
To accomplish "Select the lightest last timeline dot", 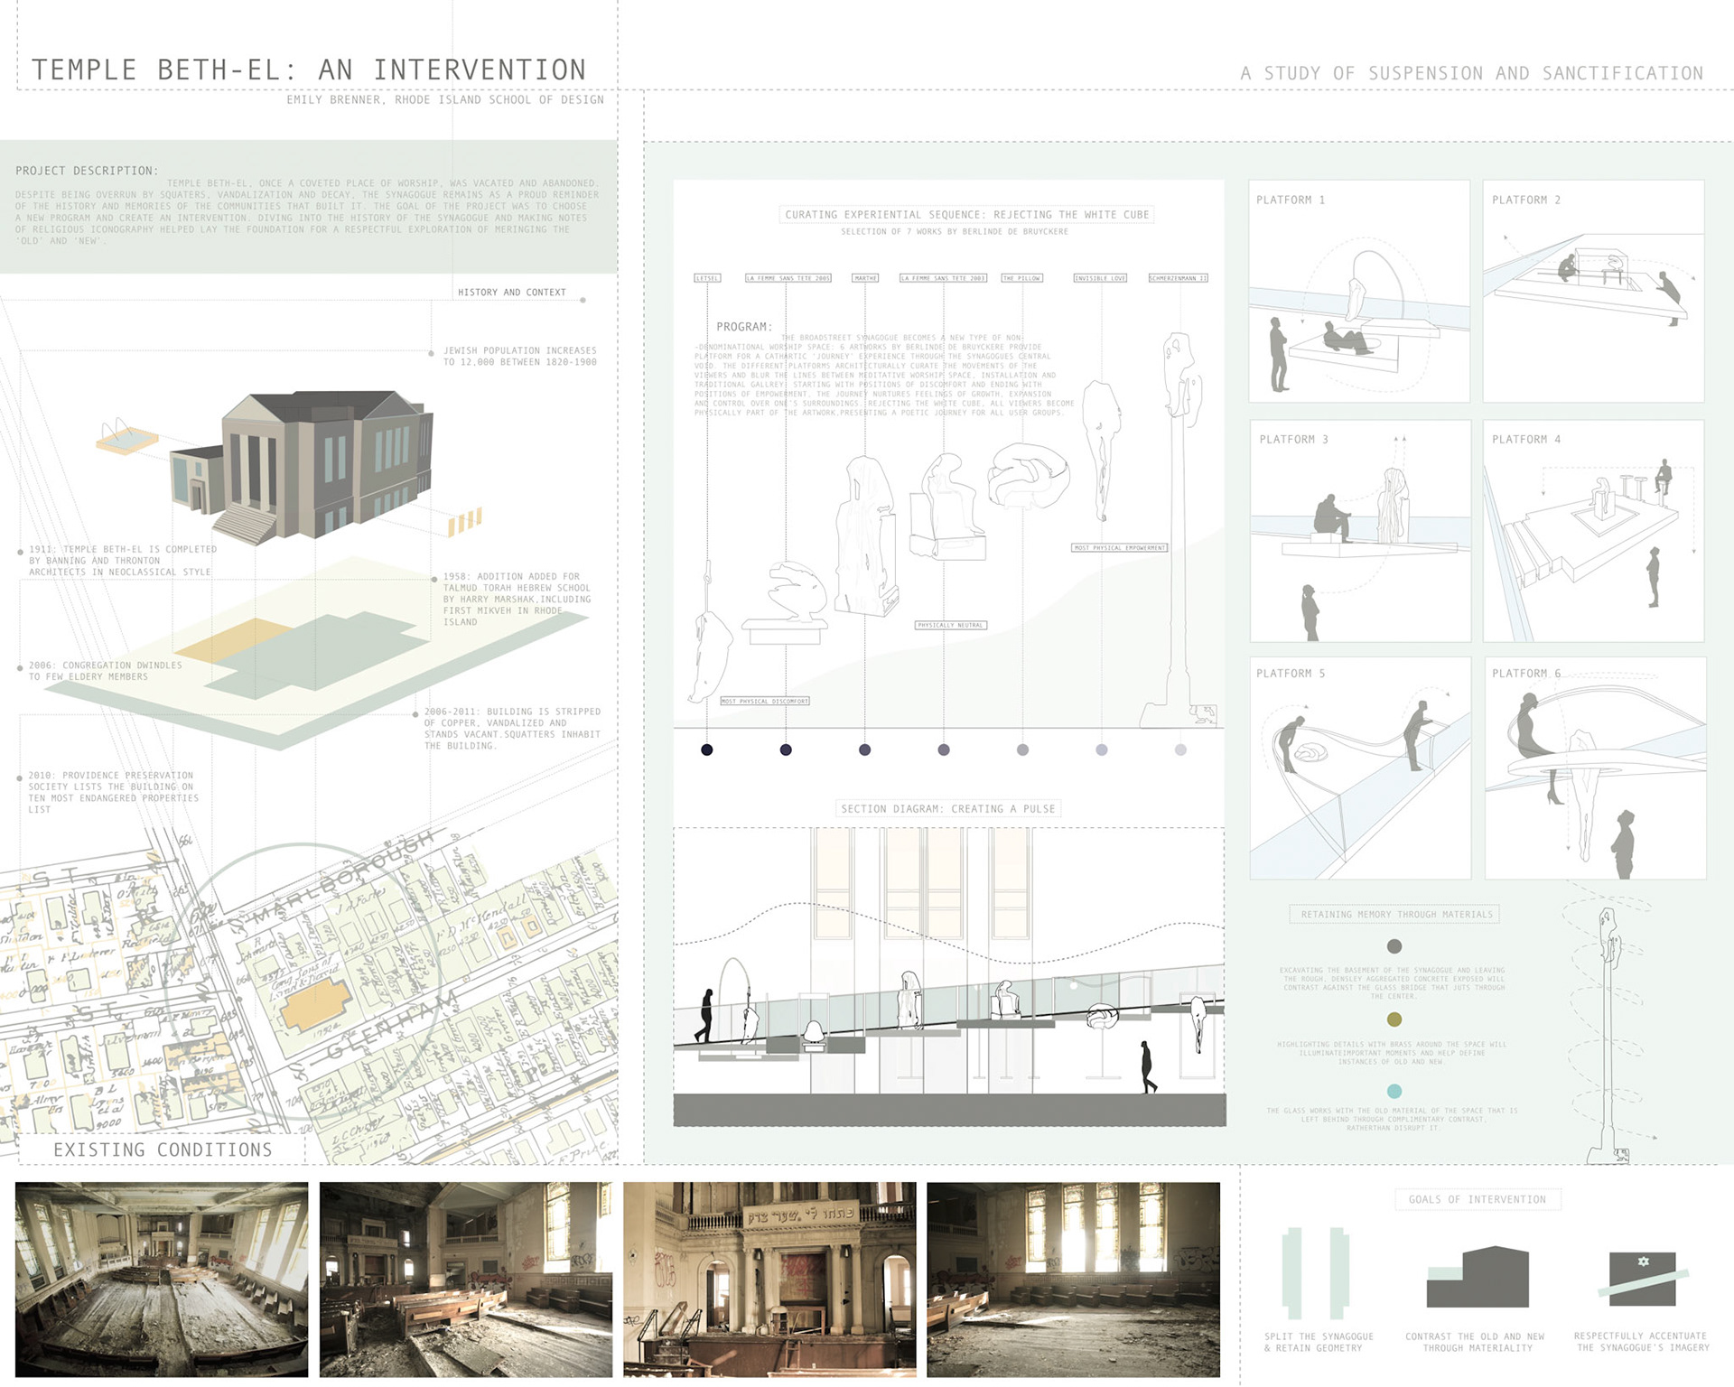I will (x=1180, y=749).
